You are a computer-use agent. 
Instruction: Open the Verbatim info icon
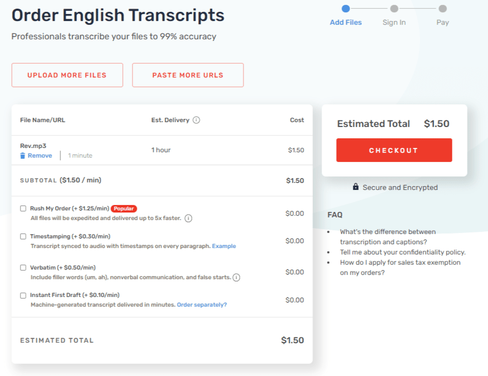tap(236, 277)
